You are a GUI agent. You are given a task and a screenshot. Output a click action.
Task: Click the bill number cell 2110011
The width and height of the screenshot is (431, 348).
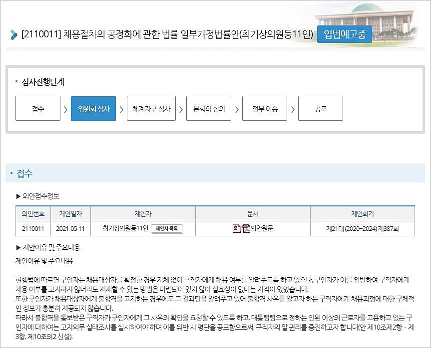click(x=33, y=229)
